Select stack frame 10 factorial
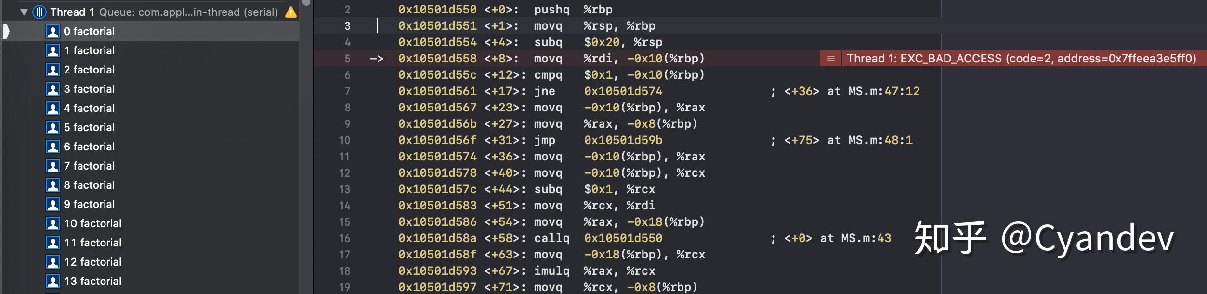 [92, 223]
